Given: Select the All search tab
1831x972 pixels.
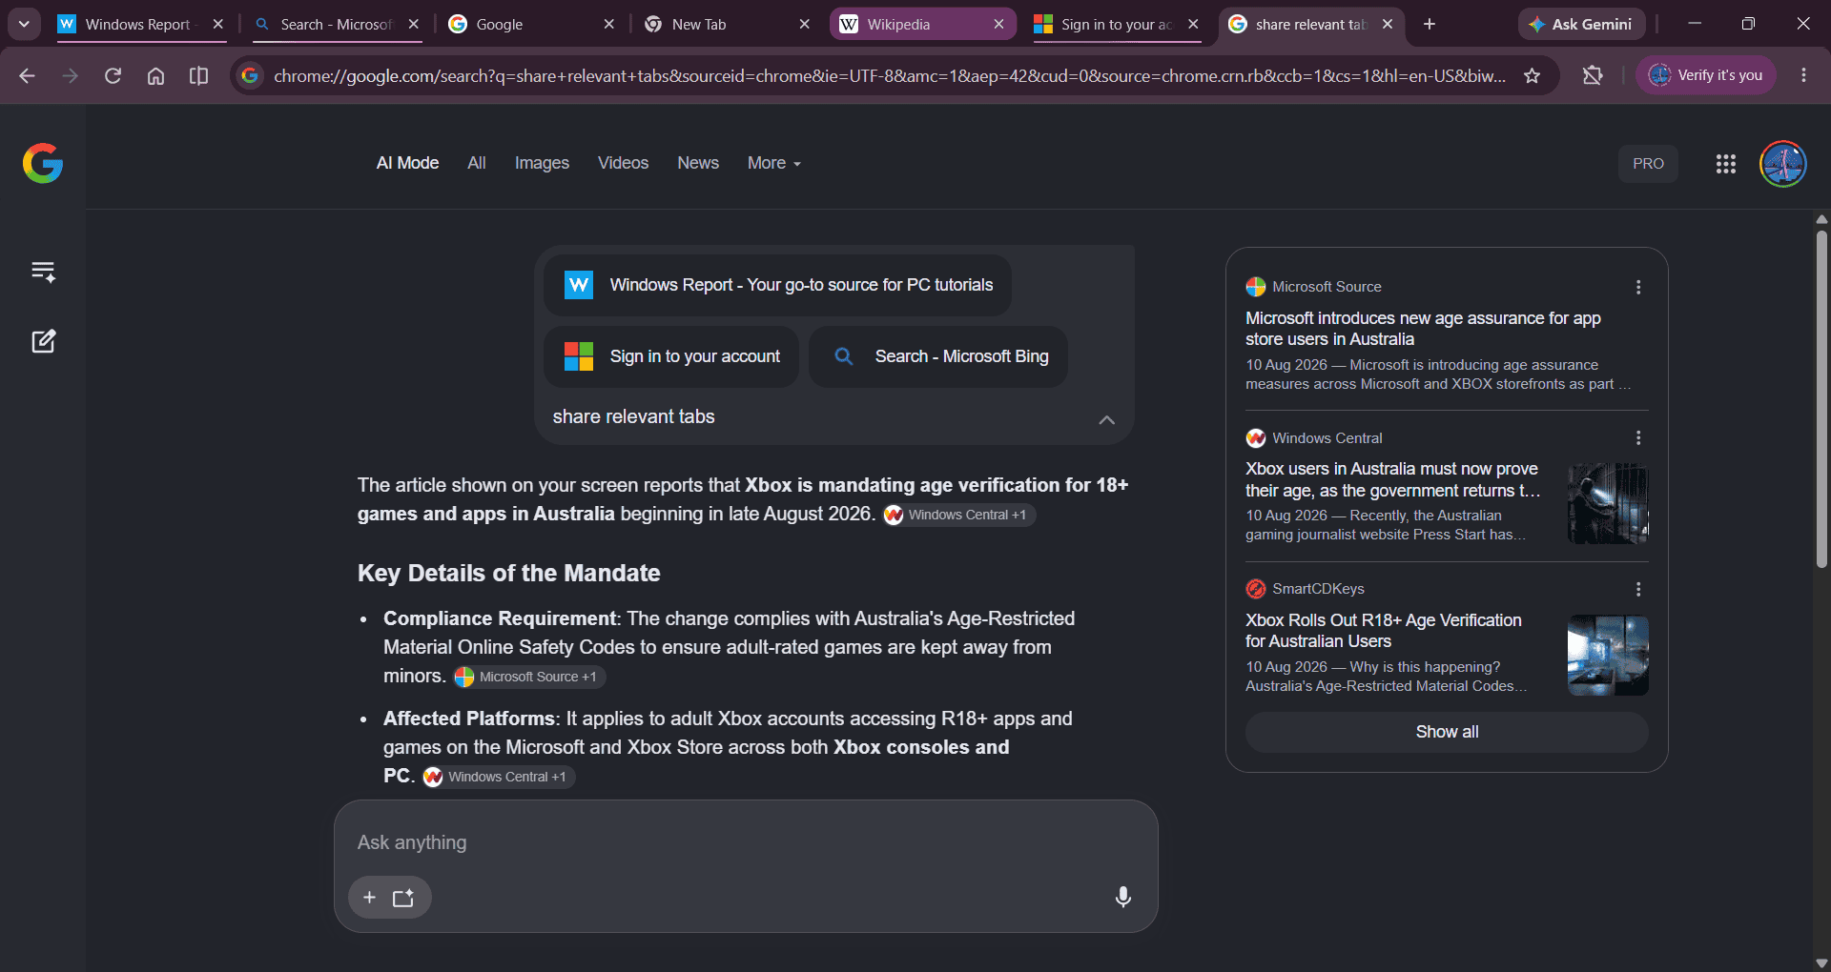Looking at the screenshot, I should pos(477,163).
